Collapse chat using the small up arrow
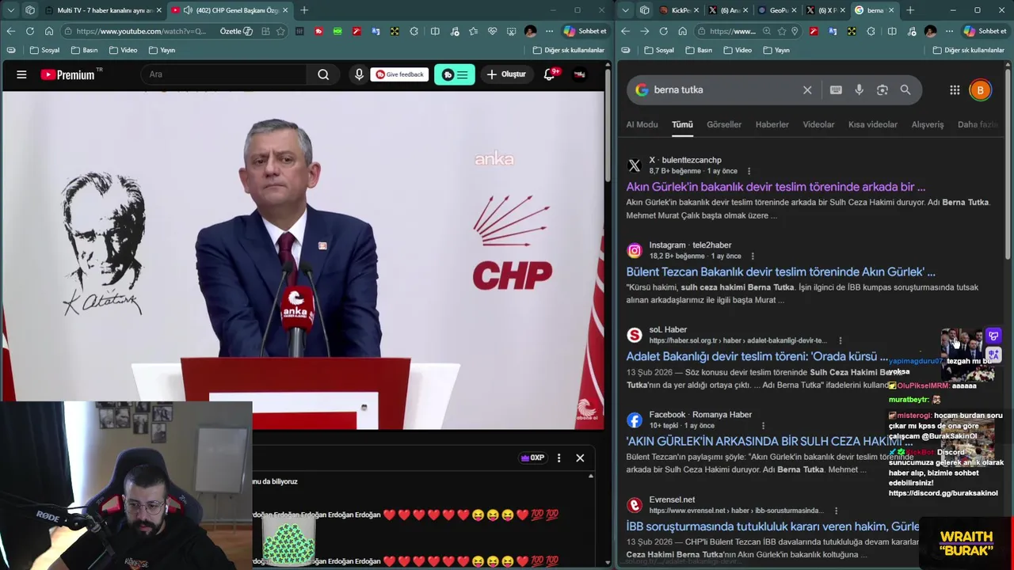1014x570 pixels. (590, 477)
